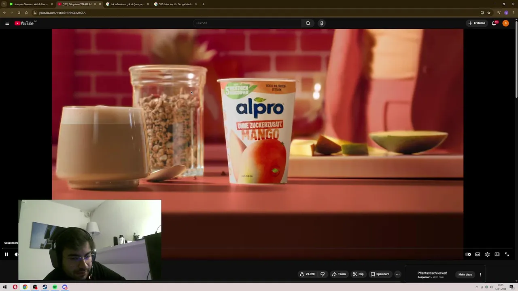The image size is (518, 291).
Task: Mute the YouTube tab via its speaker icon
Action: pos(95,4)
